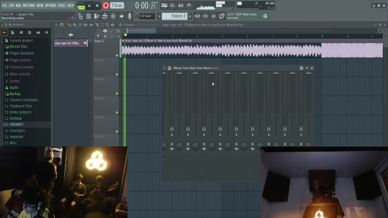
Task: Open Waves Tune window options arrow
Action: (165, 68)
